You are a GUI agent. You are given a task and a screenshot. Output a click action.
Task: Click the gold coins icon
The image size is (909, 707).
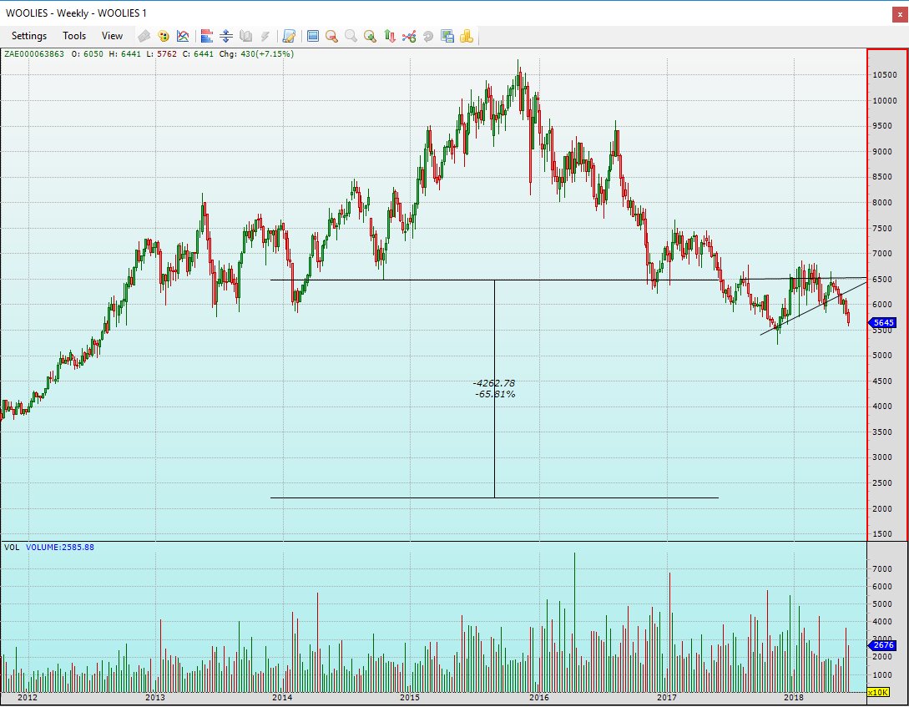coord(466,37)
